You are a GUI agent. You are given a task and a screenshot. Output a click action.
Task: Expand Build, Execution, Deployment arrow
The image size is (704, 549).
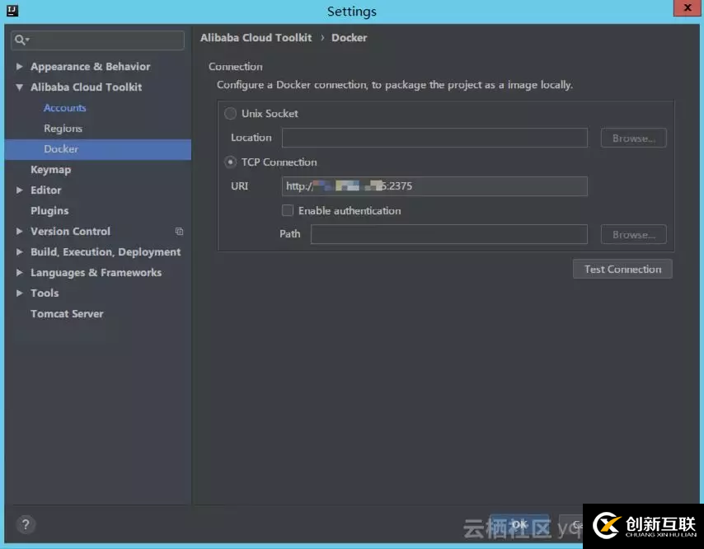pyautogui.click(x=19, y=251)
